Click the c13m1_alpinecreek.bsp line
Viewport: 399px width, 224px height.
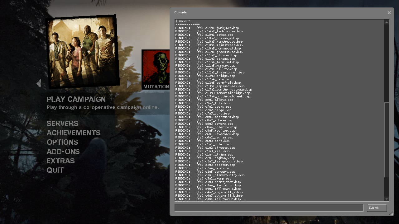210,86
